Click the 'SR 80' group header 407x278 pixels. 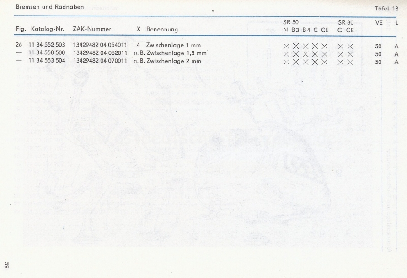coord(346,22)
